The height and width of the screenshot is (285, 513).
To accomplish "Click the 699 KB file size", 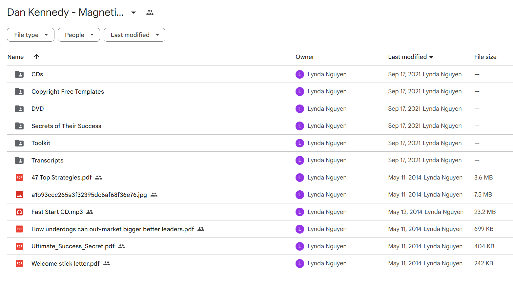I will point(484,229).
